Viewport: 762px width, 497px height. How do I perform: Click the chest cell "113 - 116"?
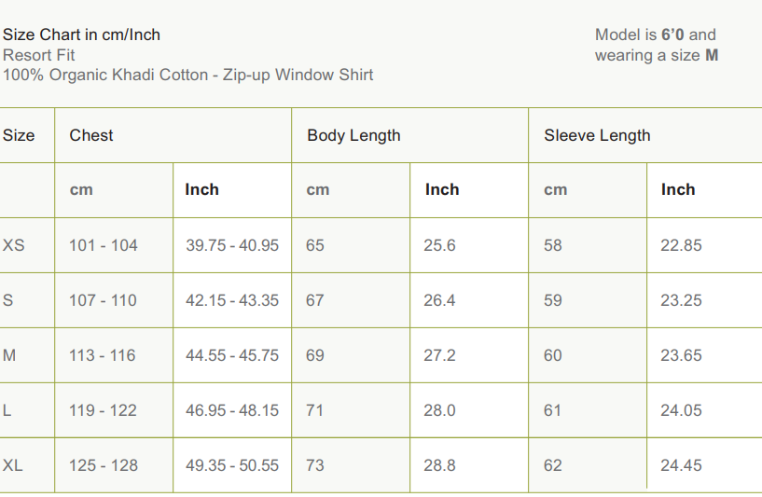(103, 355)
